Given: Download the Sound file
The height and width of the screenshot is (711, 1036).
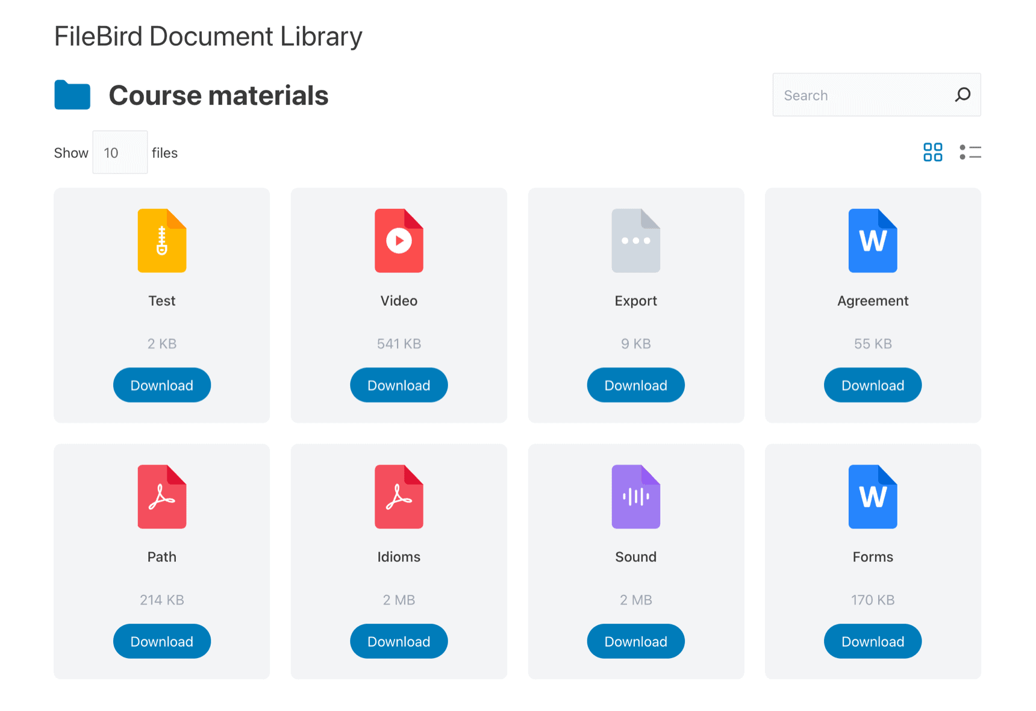Looking at the screenshot, I should tap(635, 641).
